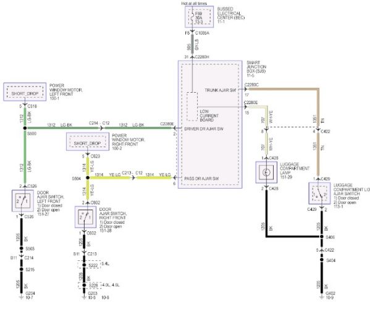Click the page reference '10-7' under G204
This screenshot has height=311, width=370.
(29, 297)
